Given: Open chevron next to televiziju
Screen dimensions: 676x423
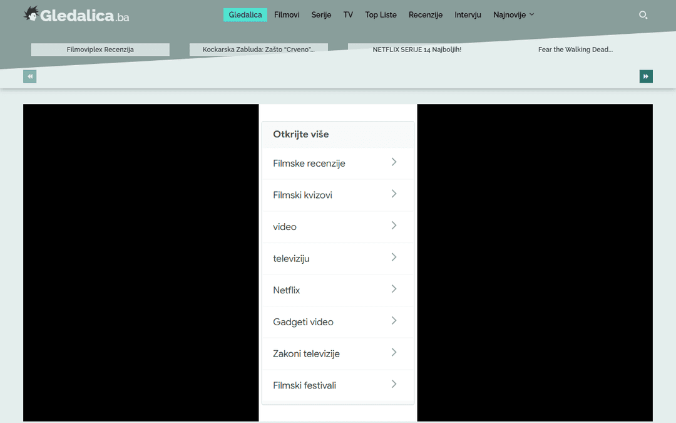Looking at the screenshot, I should tap(394, 258).
